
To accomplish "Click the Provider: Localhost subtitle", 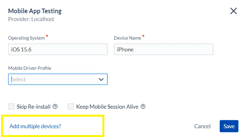I will pyautogui.click(x=31, y=19).
